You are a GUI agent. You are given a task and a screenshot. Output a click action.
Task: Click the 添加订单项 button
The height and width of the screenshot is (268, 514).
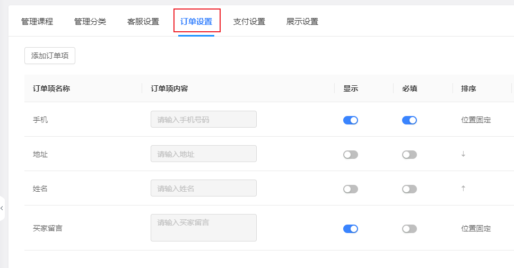coord(50,56)
